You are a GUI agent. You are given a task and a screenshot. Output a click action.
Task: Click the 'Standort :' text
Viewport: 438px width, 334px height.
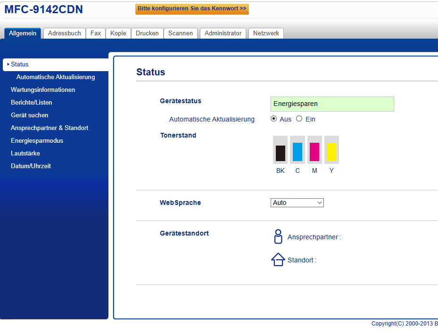(x=302, y=260)
